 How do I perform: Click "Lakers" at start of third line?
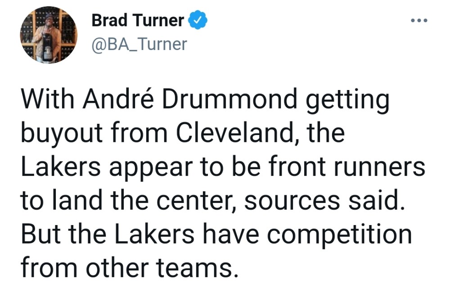[x=61, y=167]
